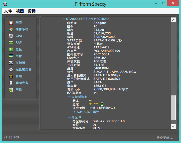The image size is (181, 143).
Task: View the 音频 section
Action: tap(19, 76)
